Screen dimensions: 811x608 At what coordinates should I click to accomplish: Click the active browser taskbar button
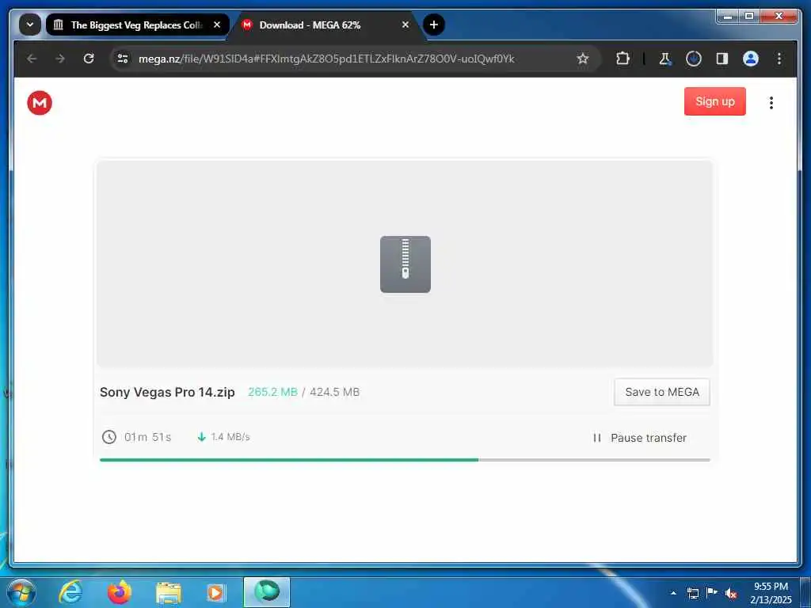[x=267, y=592]
